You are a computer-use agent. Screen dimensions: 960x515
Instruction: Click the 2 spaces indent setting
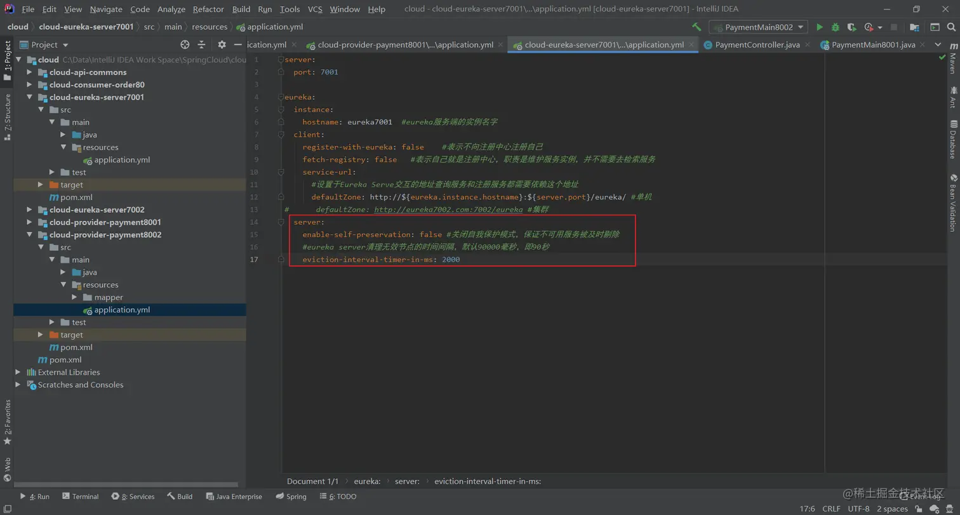[892, 509]
